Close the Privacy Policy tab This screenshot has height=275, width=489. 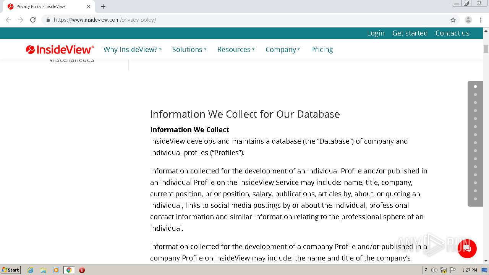[89, 6]
